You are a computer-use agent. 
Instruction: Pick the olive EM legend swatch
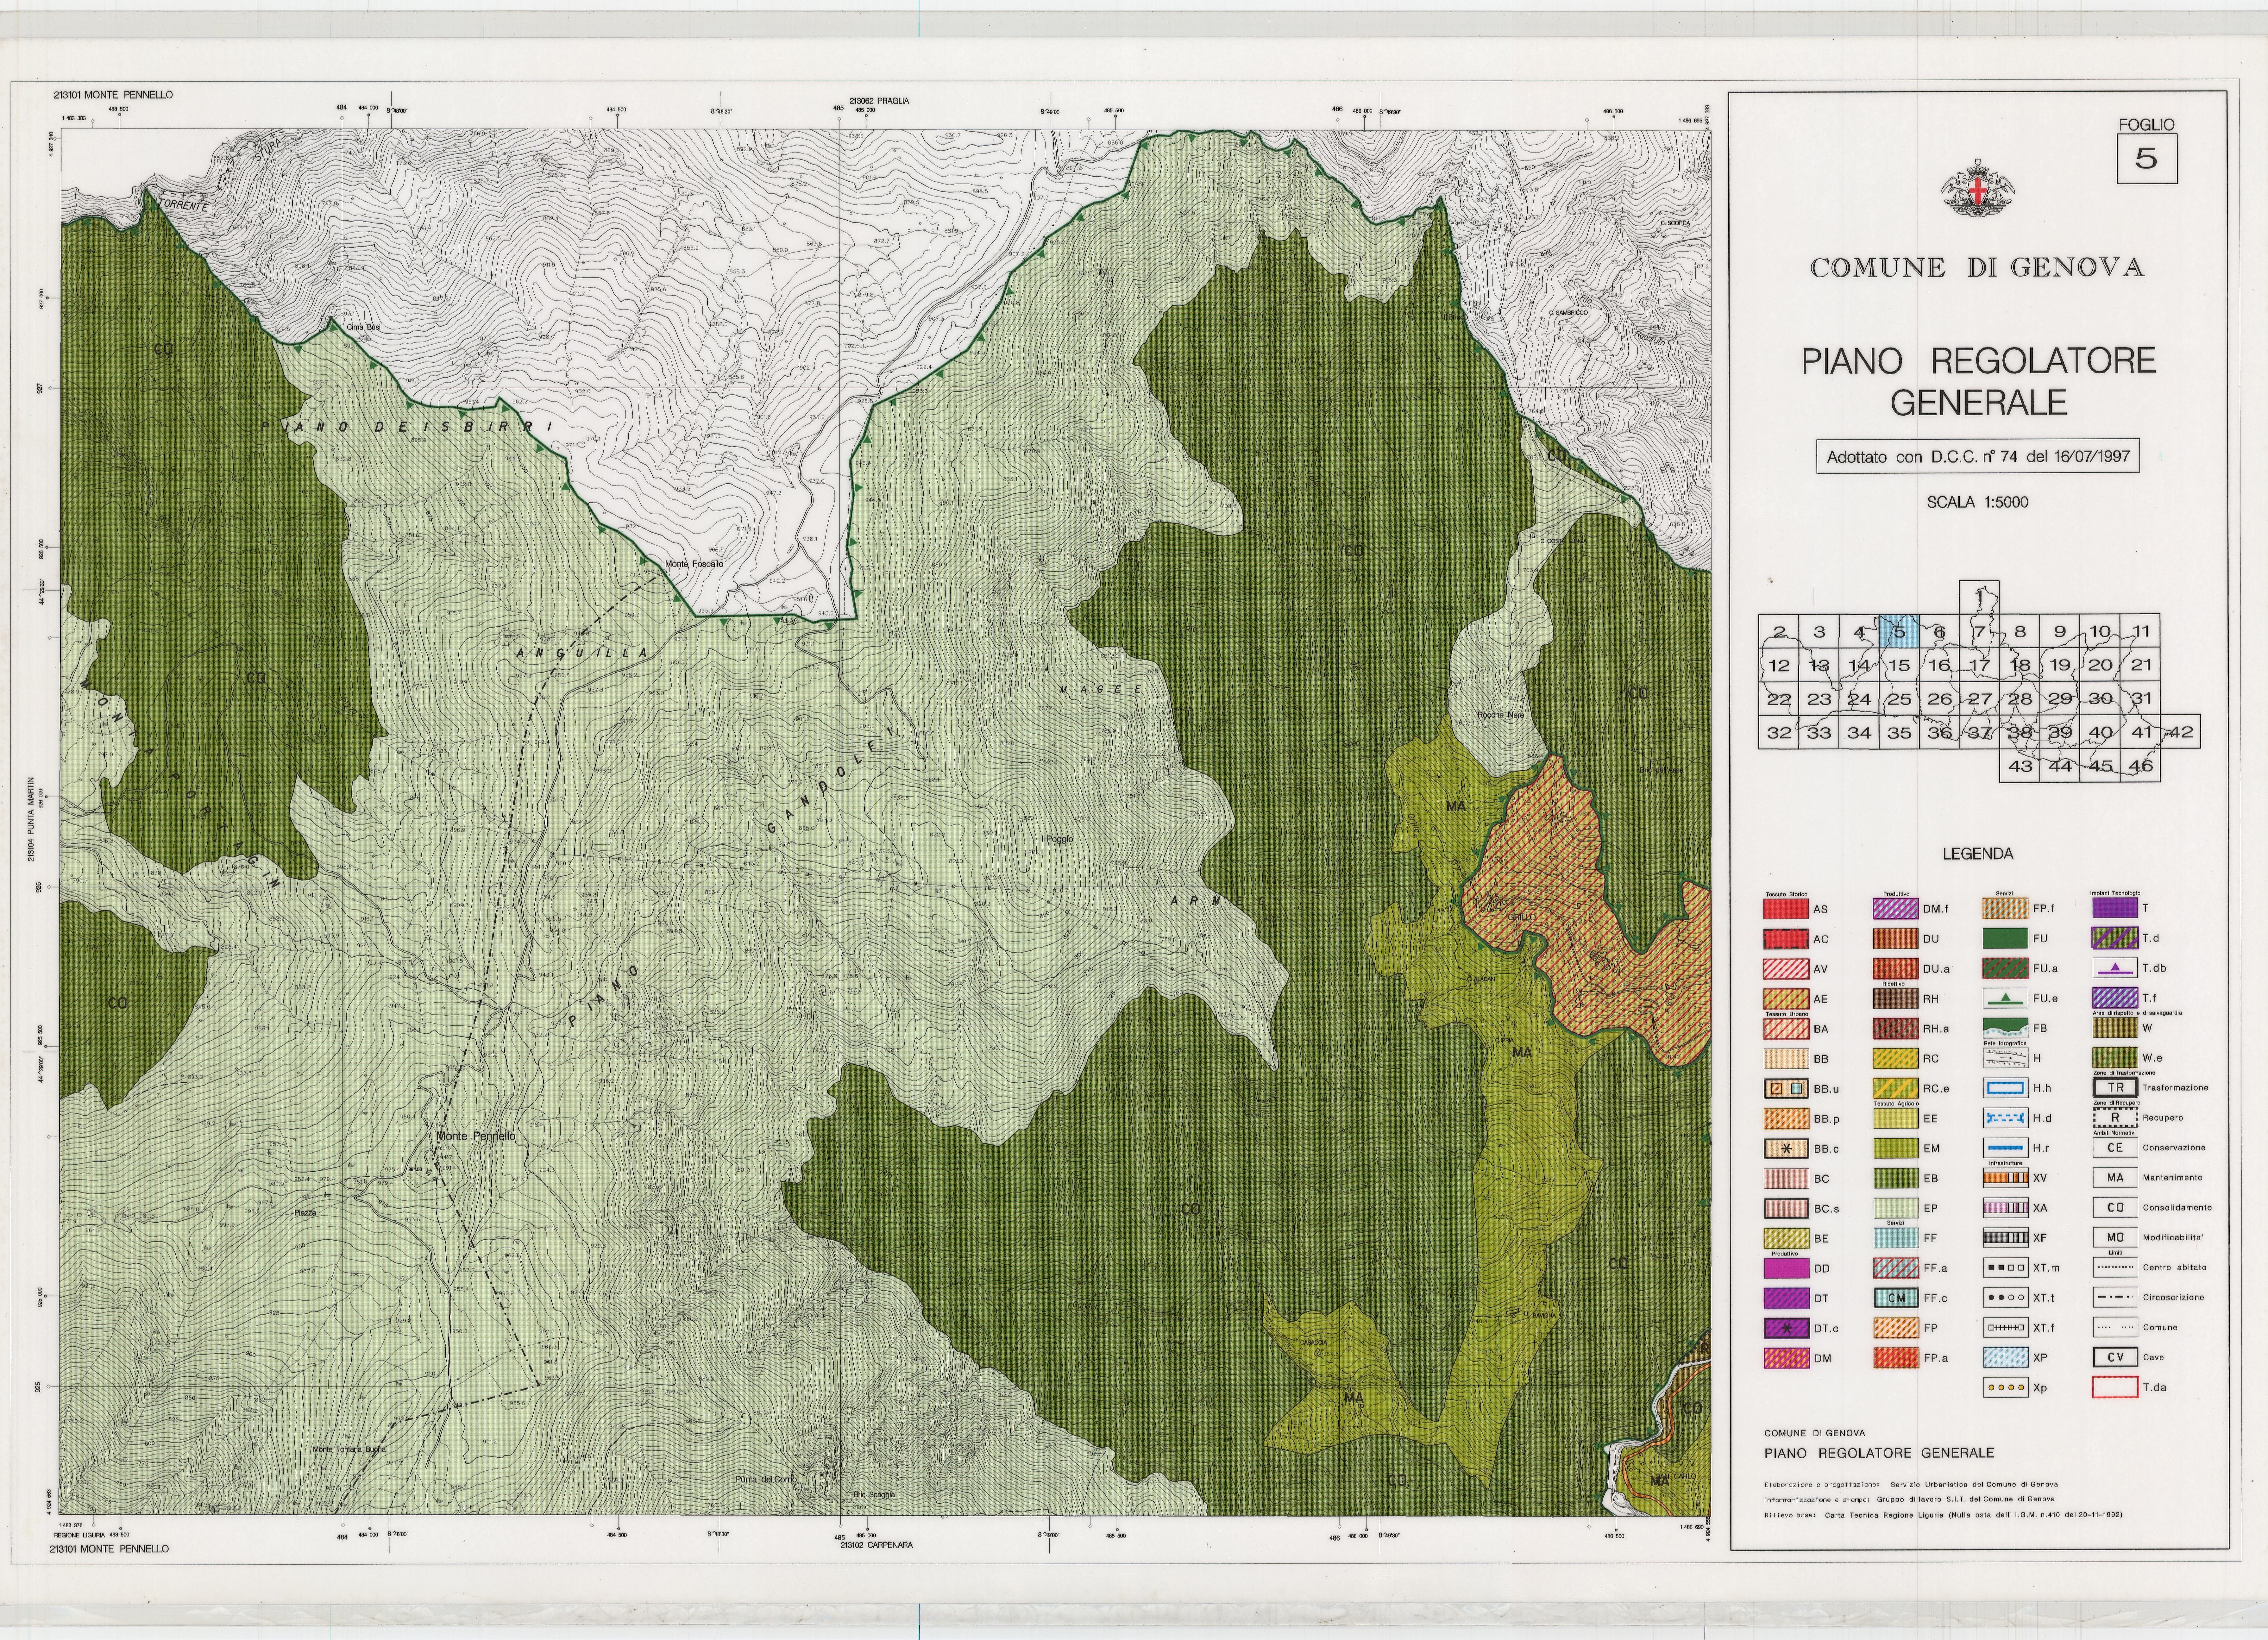(1896, 1148)
